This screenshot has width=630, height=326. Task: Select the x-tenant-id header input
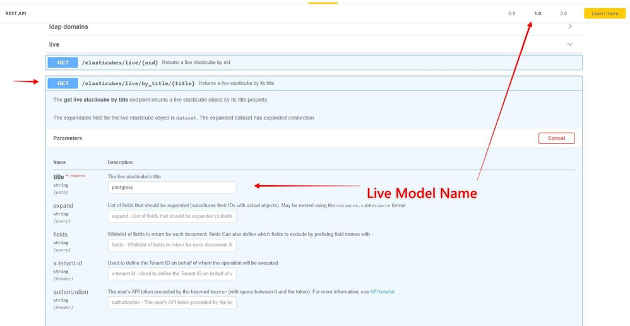click(172, 274)
